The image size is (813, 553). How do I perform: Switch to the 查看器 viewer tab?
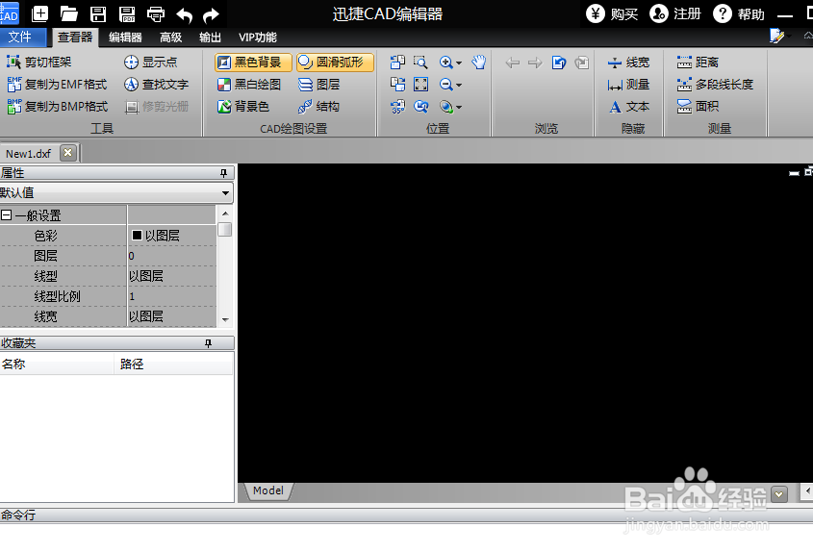75,38
